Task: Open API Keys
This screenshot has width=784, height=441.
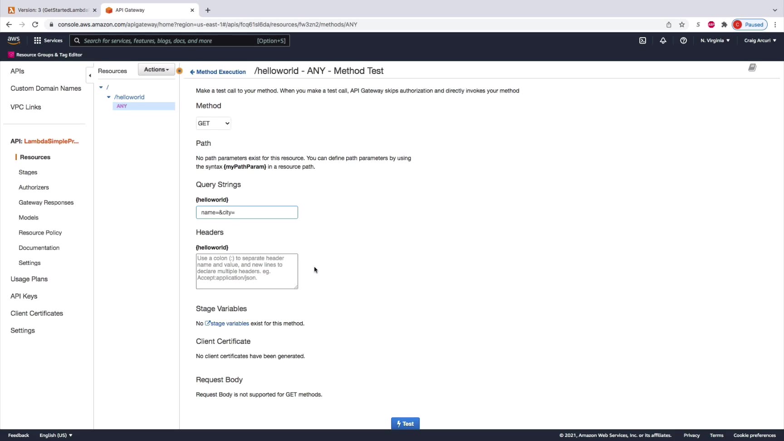Action: pyautogui.click(x=24, y=296)
